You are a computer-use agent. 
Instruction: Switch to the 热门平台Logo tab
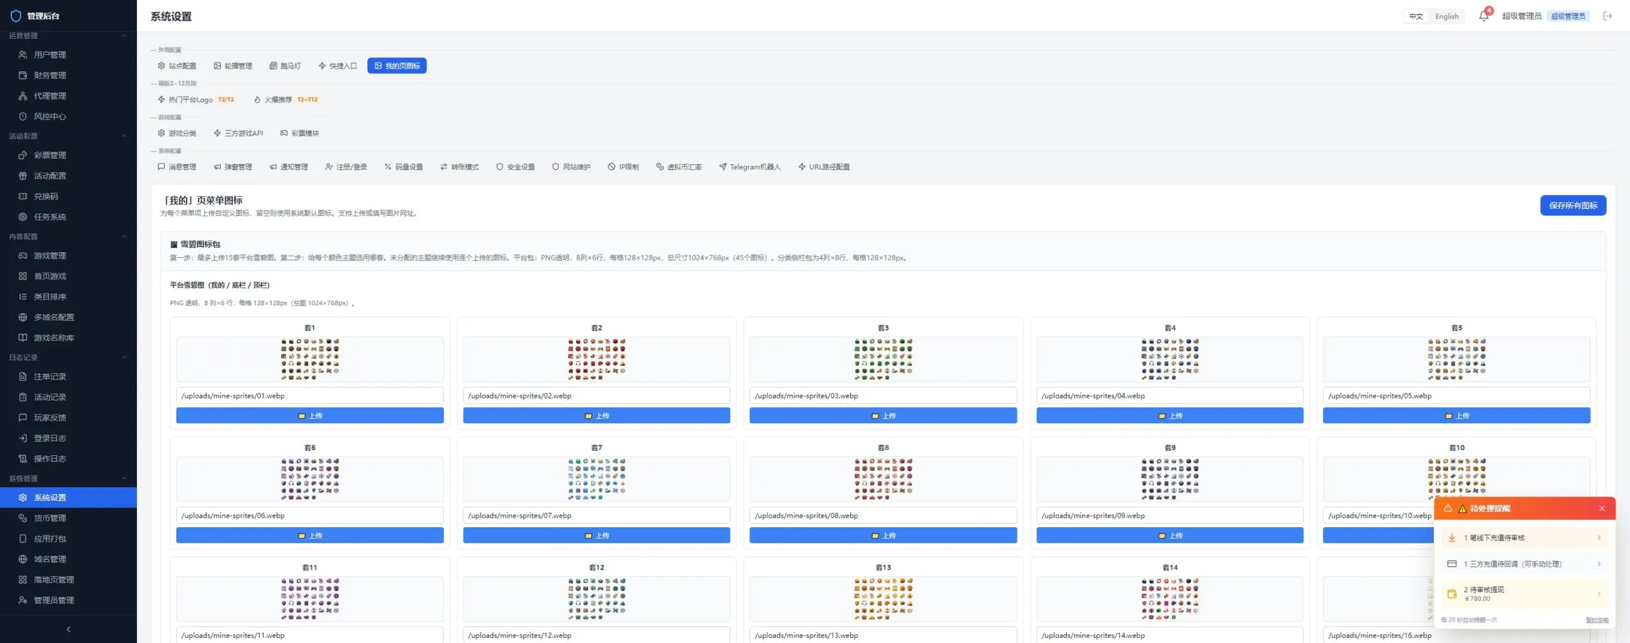[x=197, y=99]
